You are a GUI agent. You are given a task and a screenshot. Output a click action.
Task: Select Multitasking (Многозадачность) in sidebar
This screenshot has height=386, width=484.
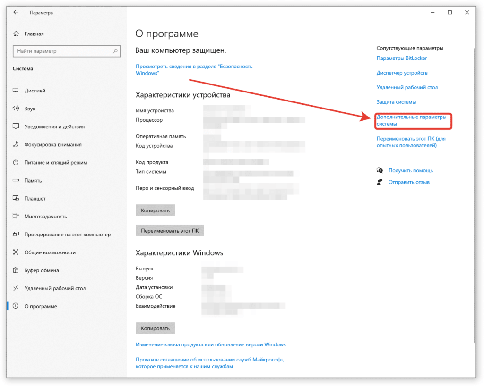coord(46,217)
